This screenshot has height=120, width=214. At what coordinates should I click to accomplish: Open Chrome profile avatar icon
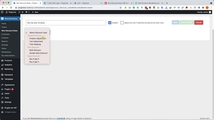point(207,8)
